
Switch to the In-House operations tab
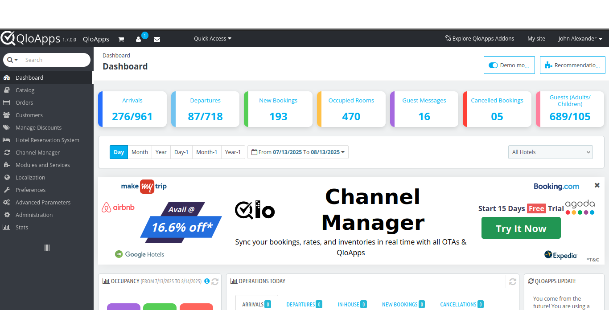pyautogui.click(x=352, y=304)
